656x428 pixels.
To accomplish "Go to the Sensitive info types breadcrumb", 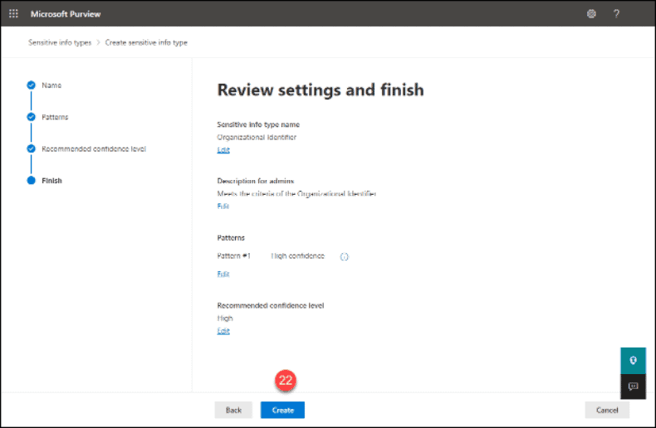I will (60, 42).
